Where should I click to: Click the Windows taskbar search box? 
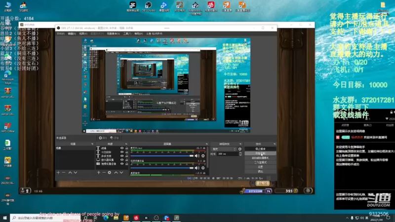click(x=45, y=218)
